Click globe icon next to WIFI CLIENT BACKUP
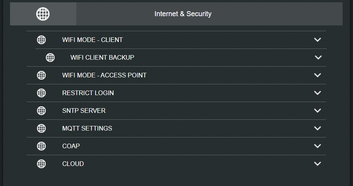Image resolution: width=353 pixels, height=186 pixels. point(50,57)
